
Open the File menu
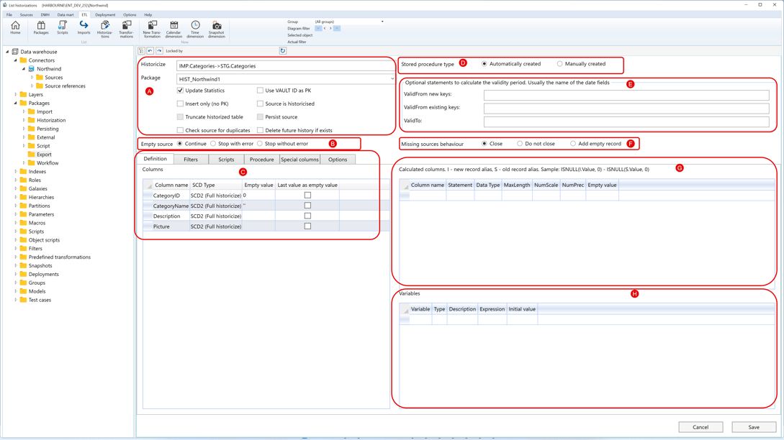click(9, 15)
